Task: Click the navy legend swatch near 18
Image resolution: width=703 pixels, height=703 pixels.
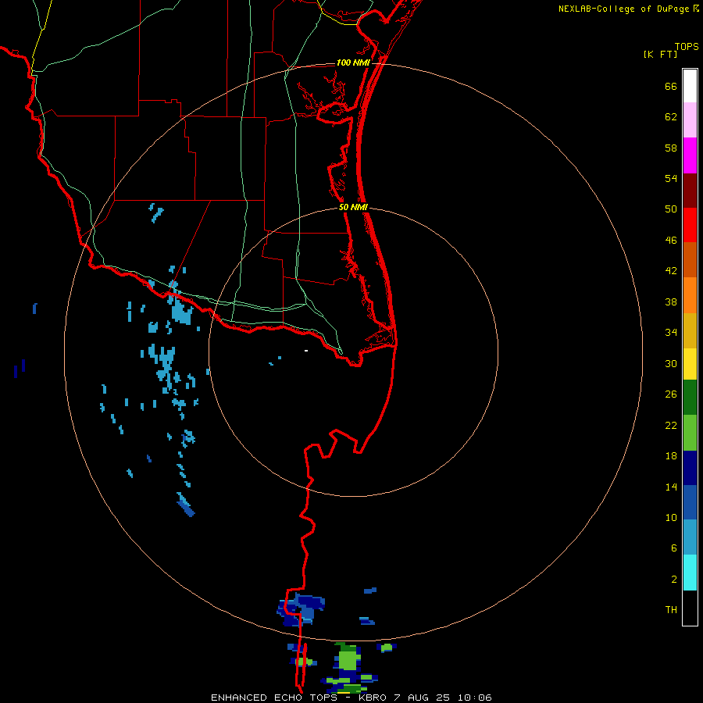Action: (x=690, y=468)
